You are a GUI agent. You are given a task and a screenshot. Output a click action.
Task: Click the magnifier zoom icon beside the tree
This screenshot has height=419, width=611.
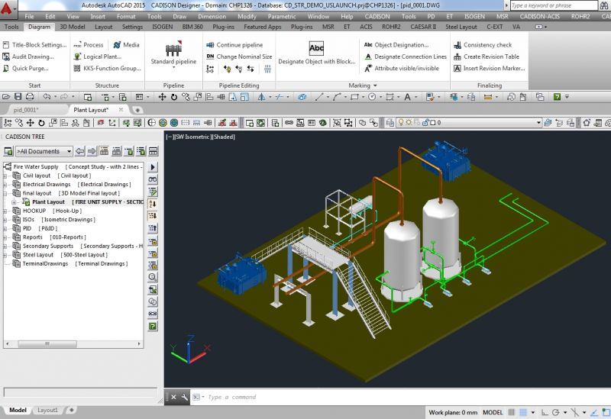click(152, 277)
